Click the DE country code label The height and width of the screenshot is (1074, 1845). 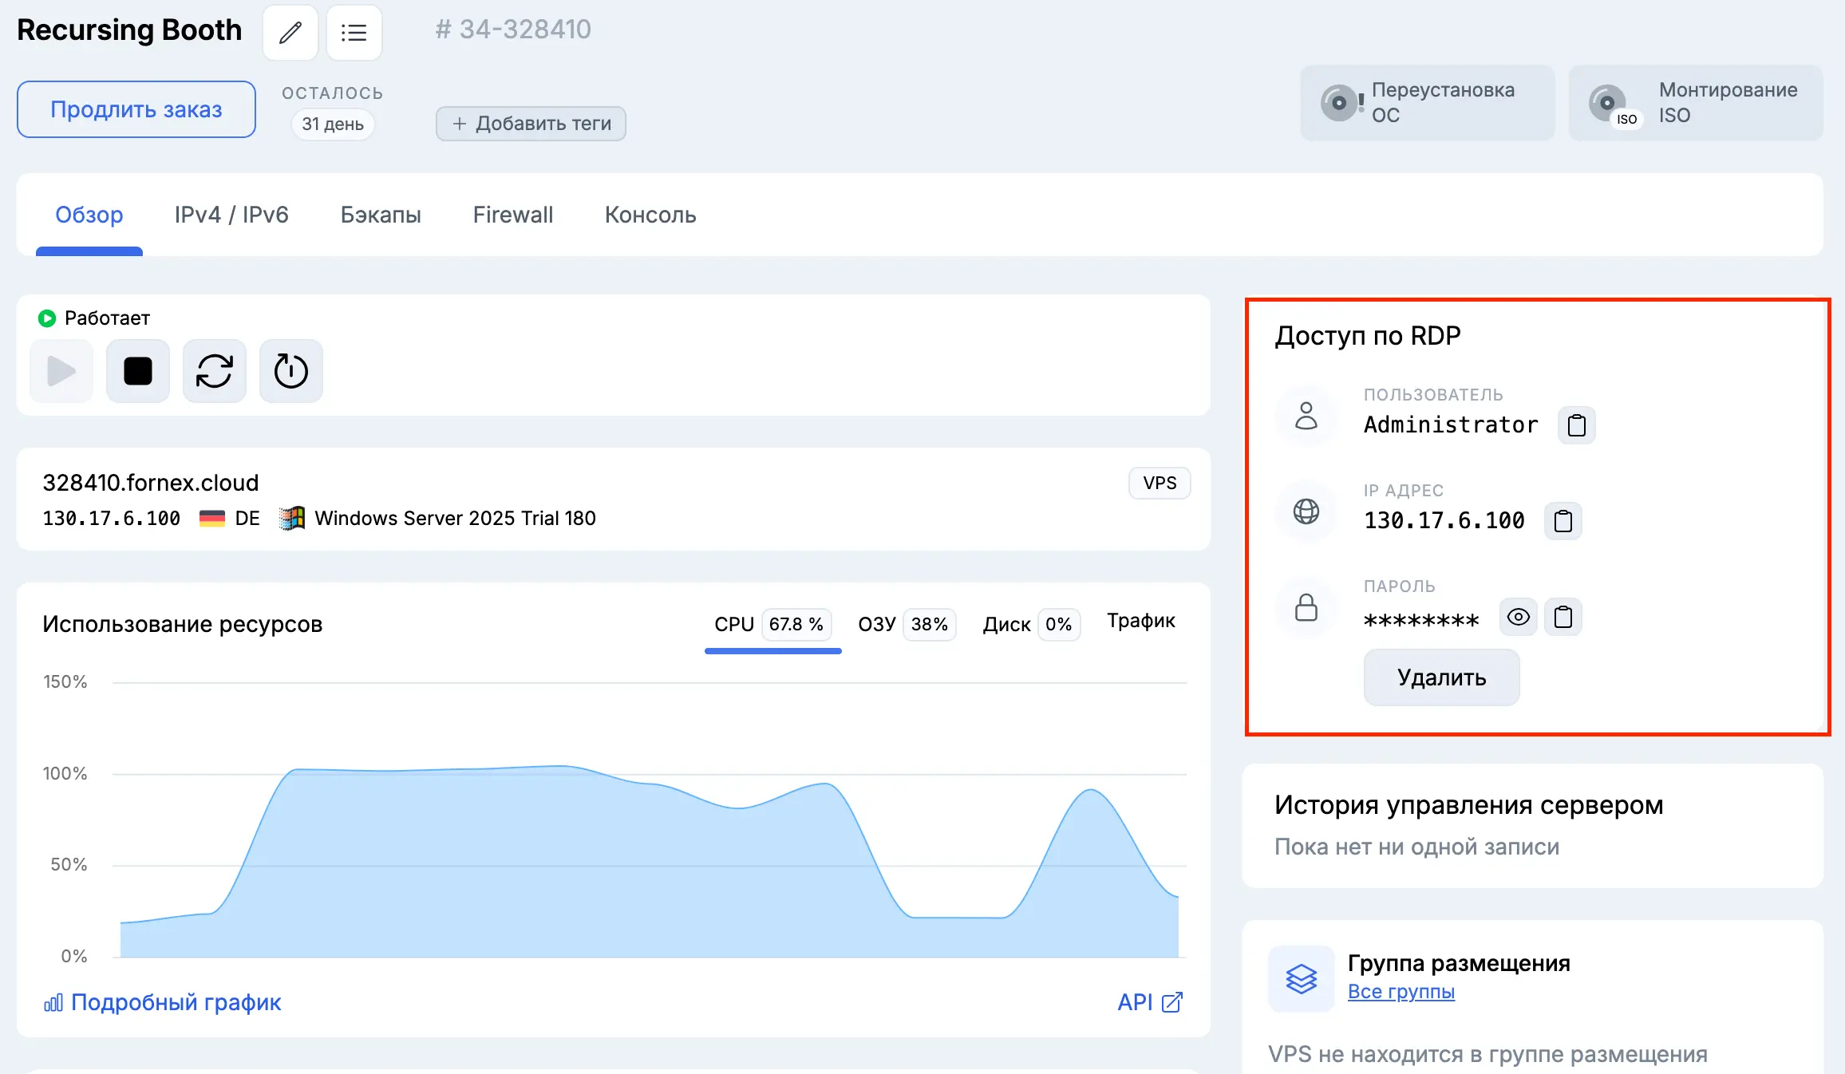click(247, 519)
